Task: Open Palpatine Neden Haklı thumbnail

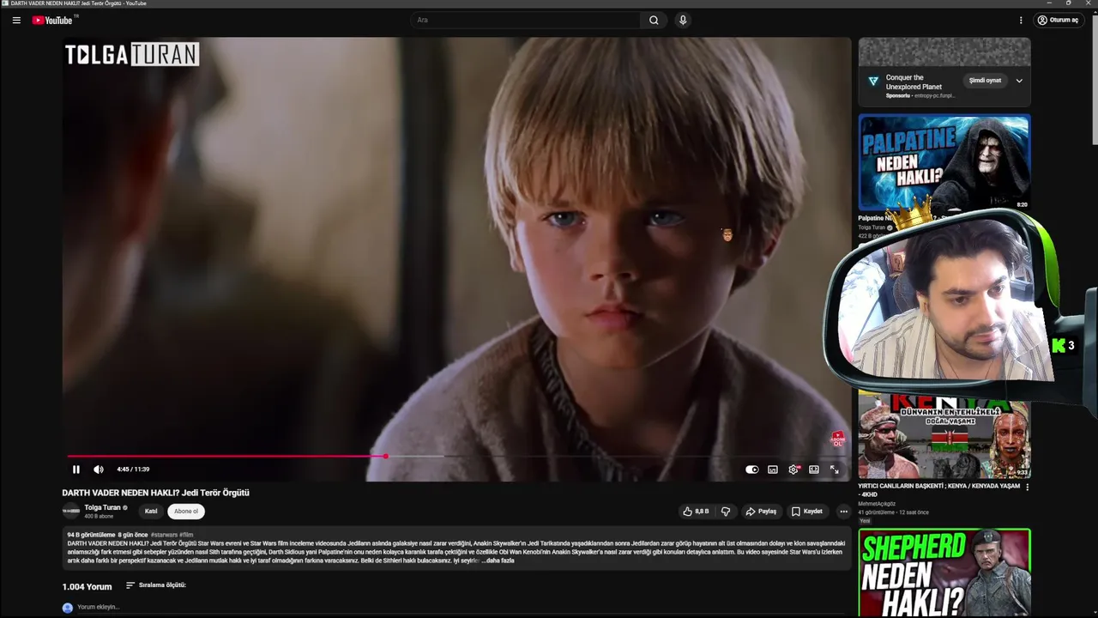Action: pyautogui.click(x=944, y=162)
